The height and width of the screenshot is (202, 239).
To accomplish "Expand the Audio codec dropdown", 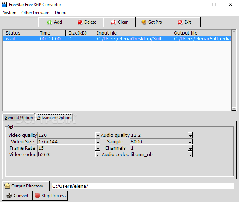I will 190,154.
